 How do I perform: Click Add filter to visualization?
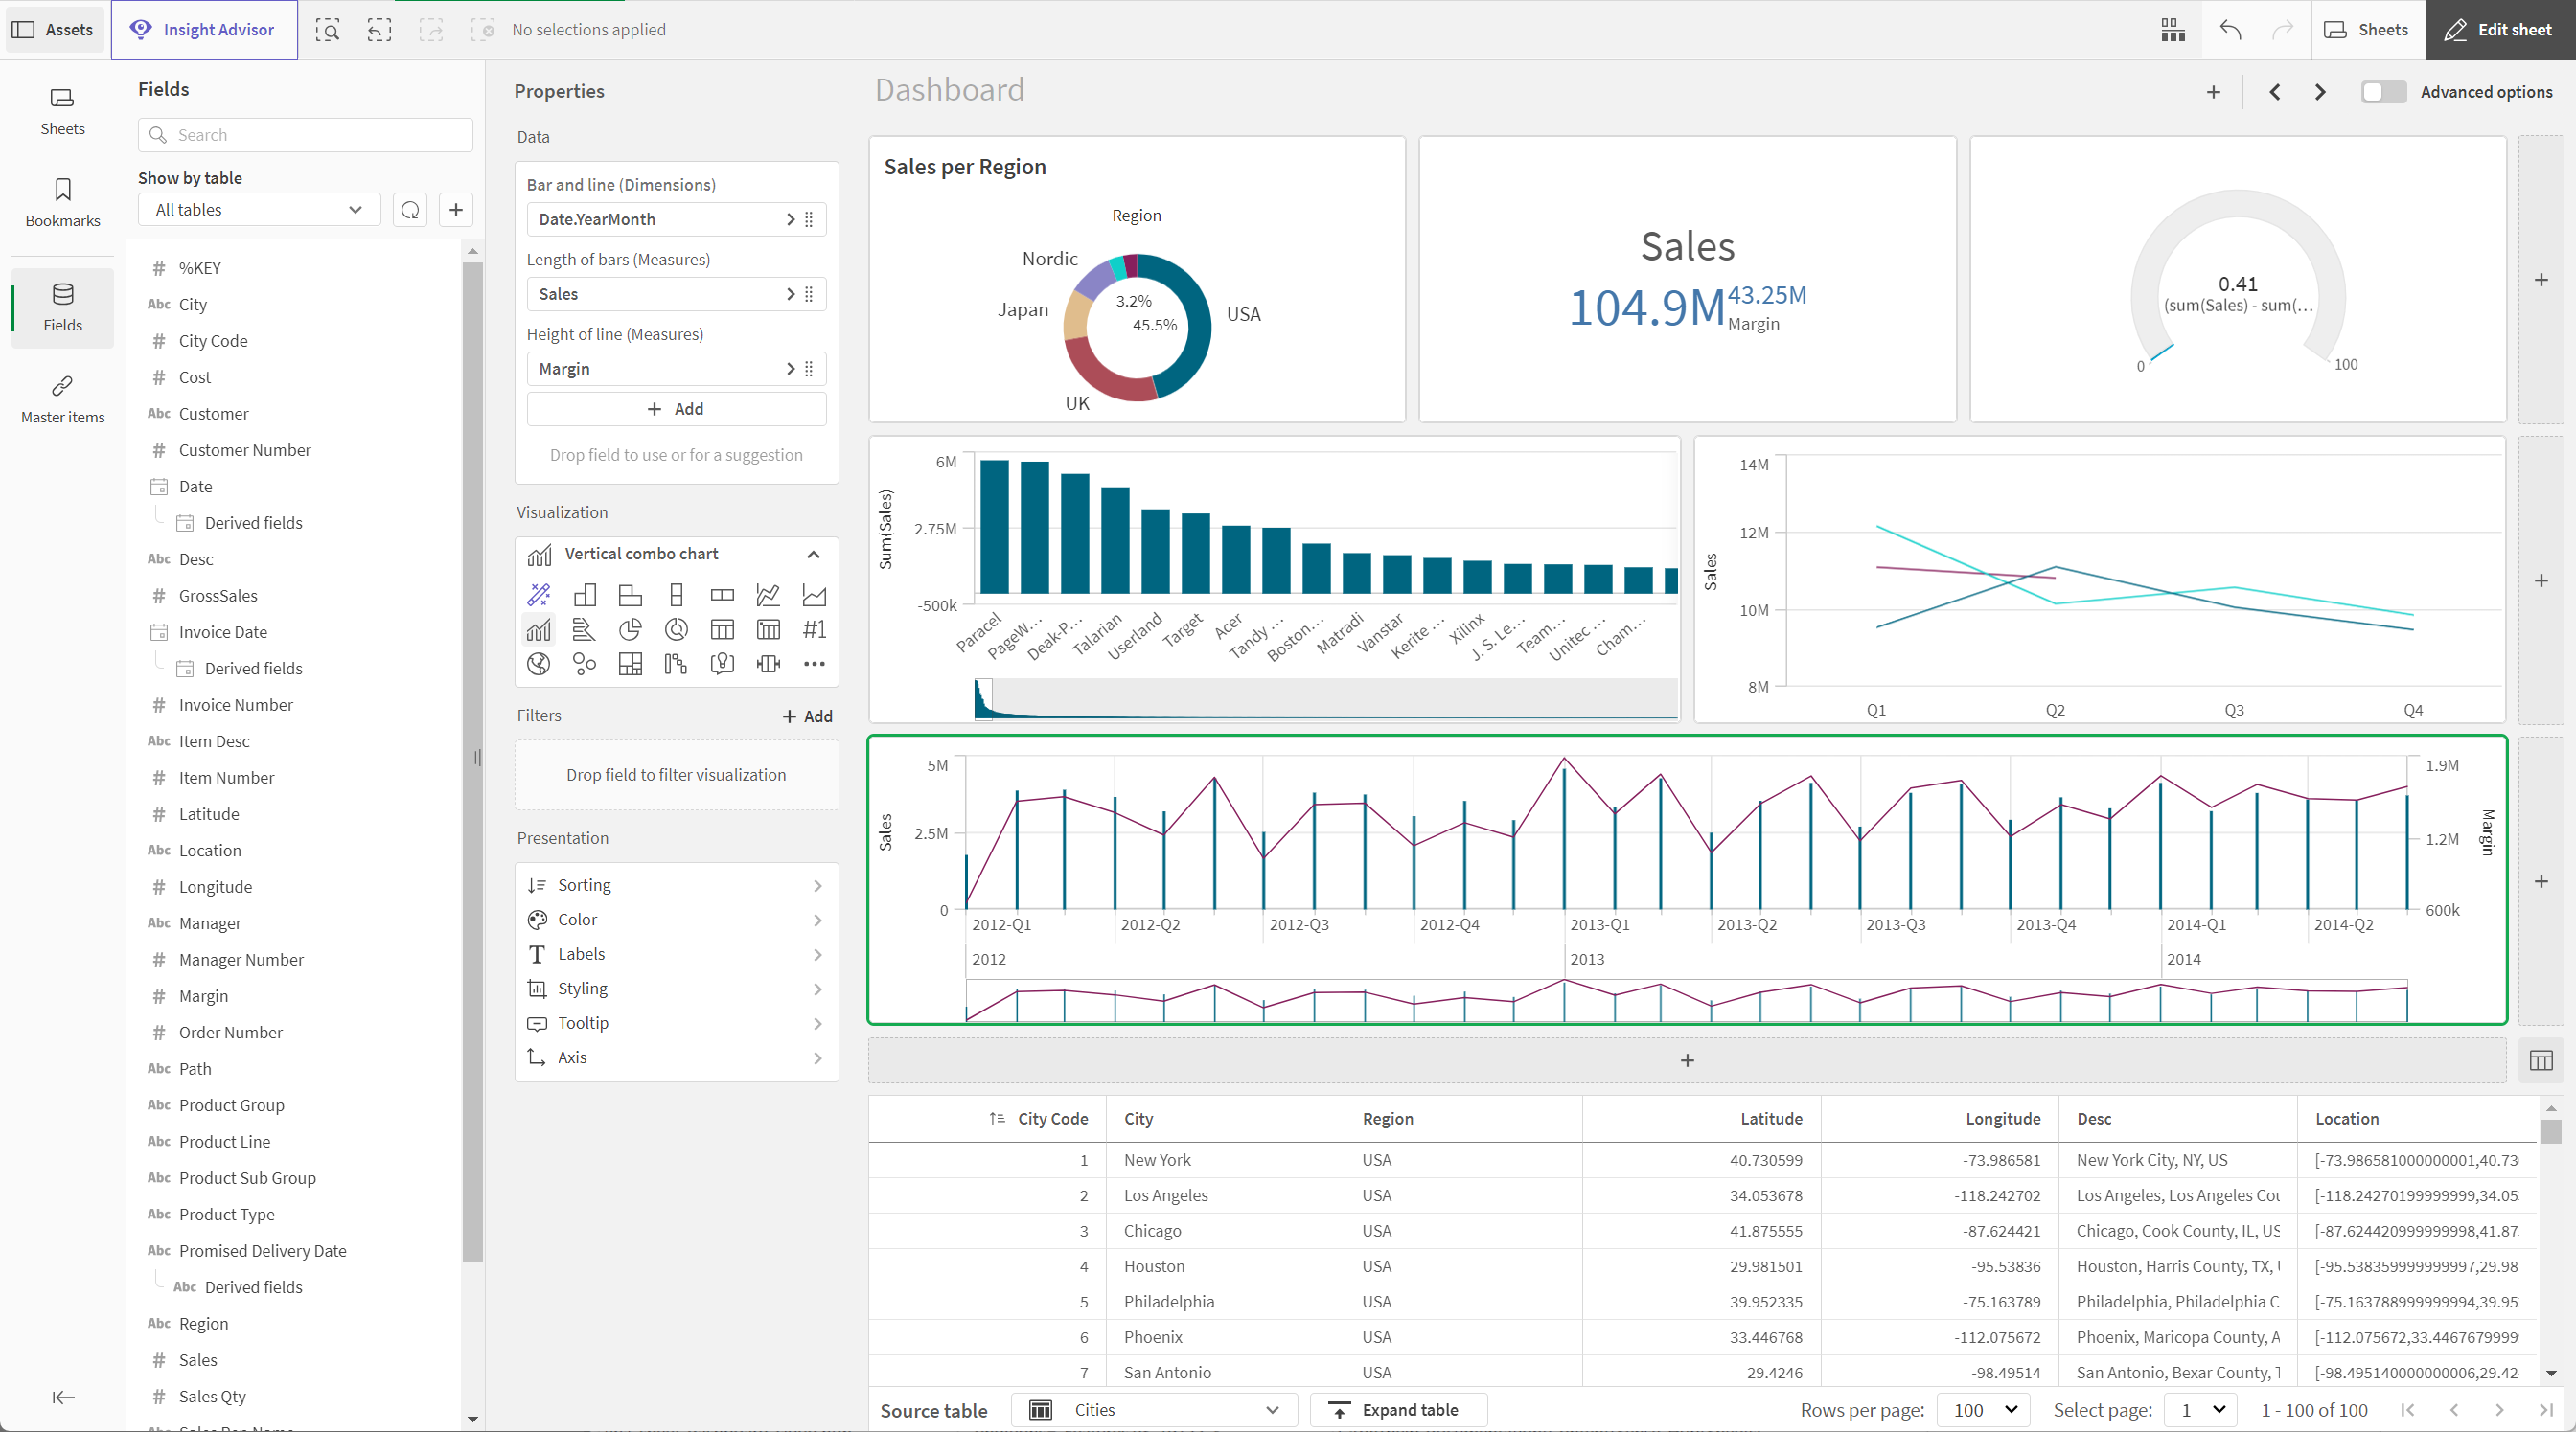(806, 716)
